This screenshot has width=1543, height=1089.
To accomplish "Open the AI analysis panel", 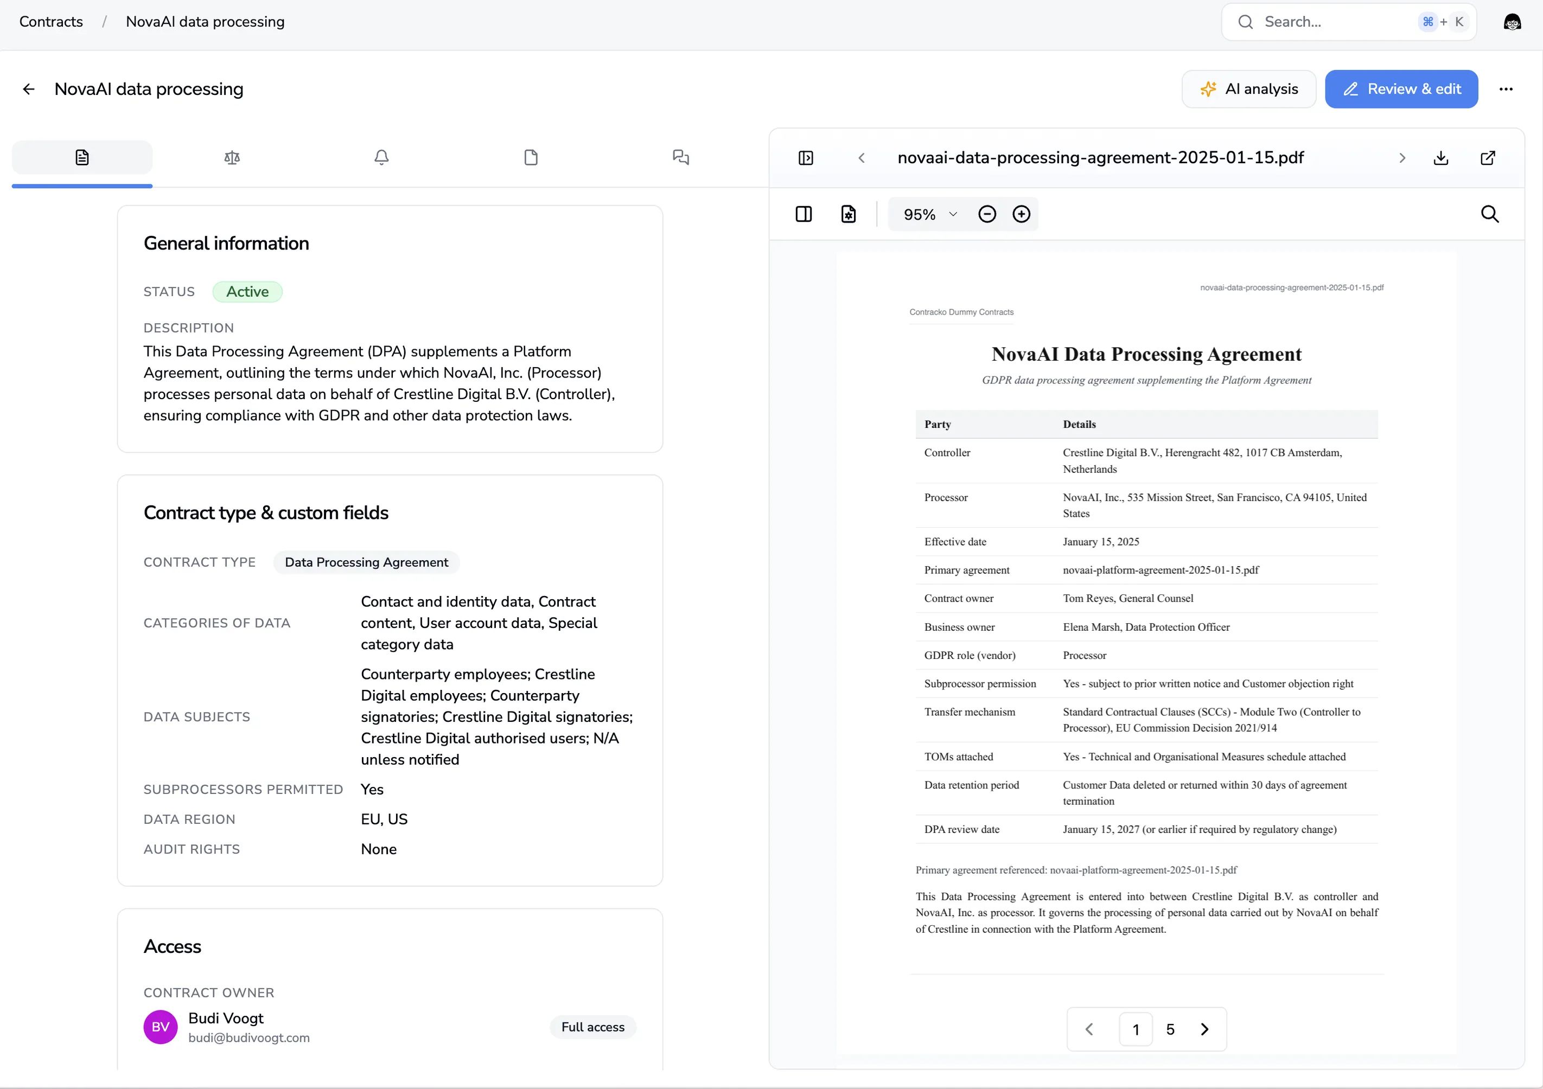I will point(1248,89).
